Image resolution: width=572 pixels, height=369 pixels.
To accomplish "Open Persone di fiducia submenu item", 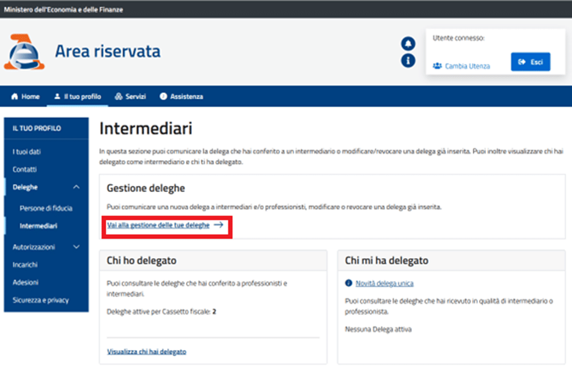I will (x=46, y=208).
